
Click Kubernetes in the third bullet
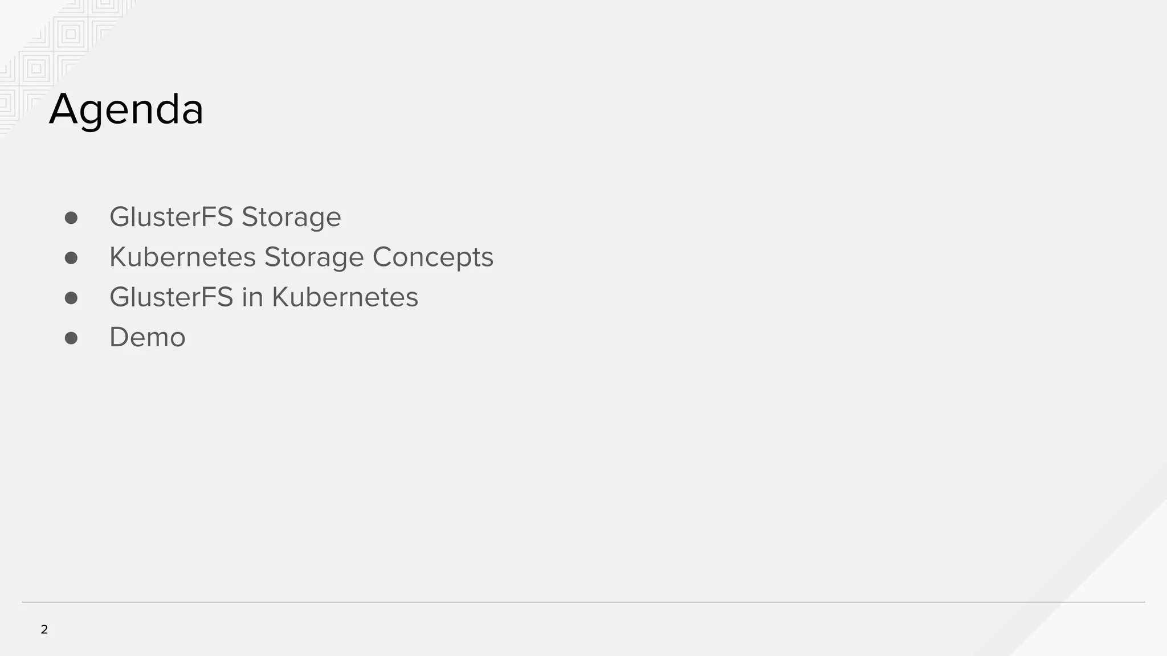(345, 297)
